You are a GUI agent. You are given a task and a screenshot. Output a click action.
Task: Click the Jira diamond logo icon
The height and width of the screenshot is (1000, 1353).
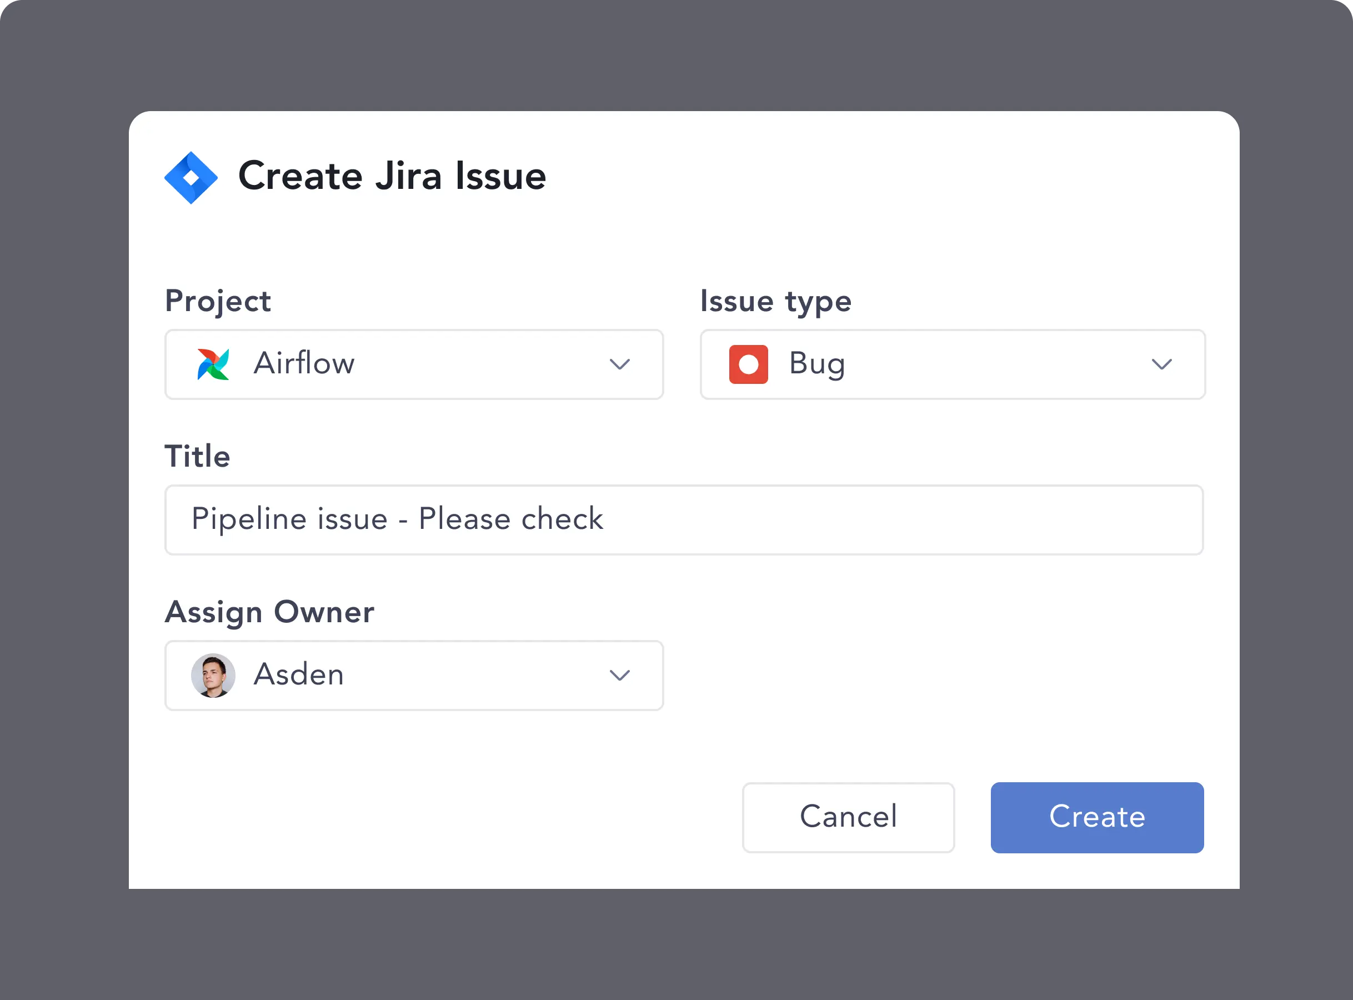click(191, 177)
